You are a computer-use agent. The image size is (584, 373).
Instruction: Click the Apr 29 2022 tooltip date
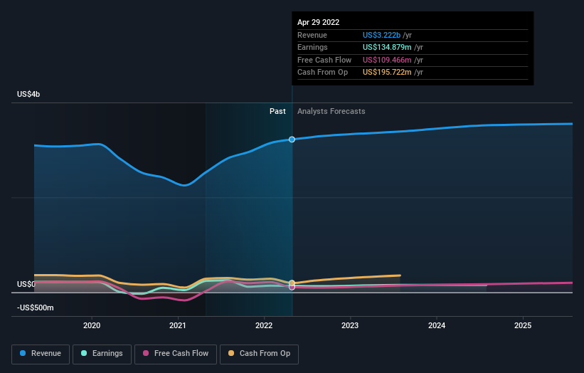click(319, 22)
